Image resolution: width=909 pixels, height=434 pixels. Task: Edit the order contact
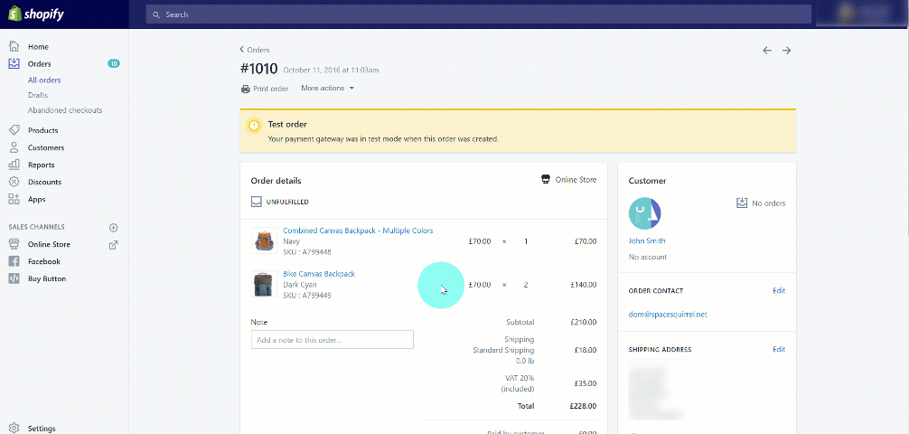[x=779, y=290]
